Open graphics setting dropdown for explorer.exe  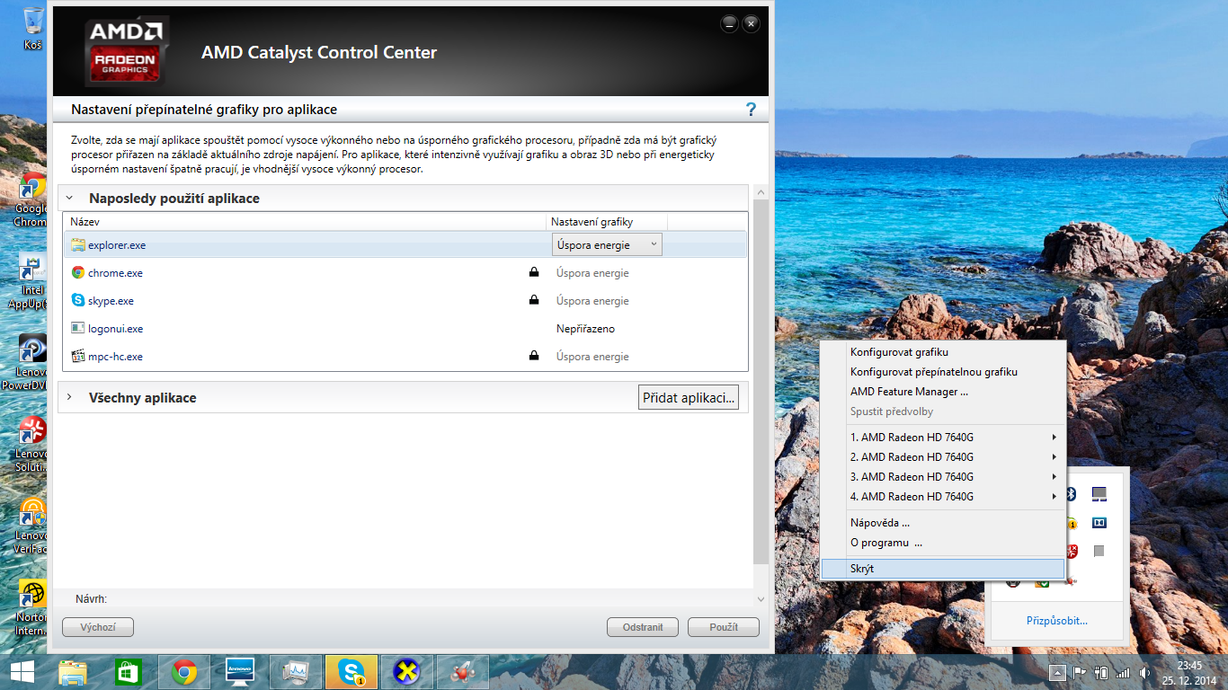point(606,244)
